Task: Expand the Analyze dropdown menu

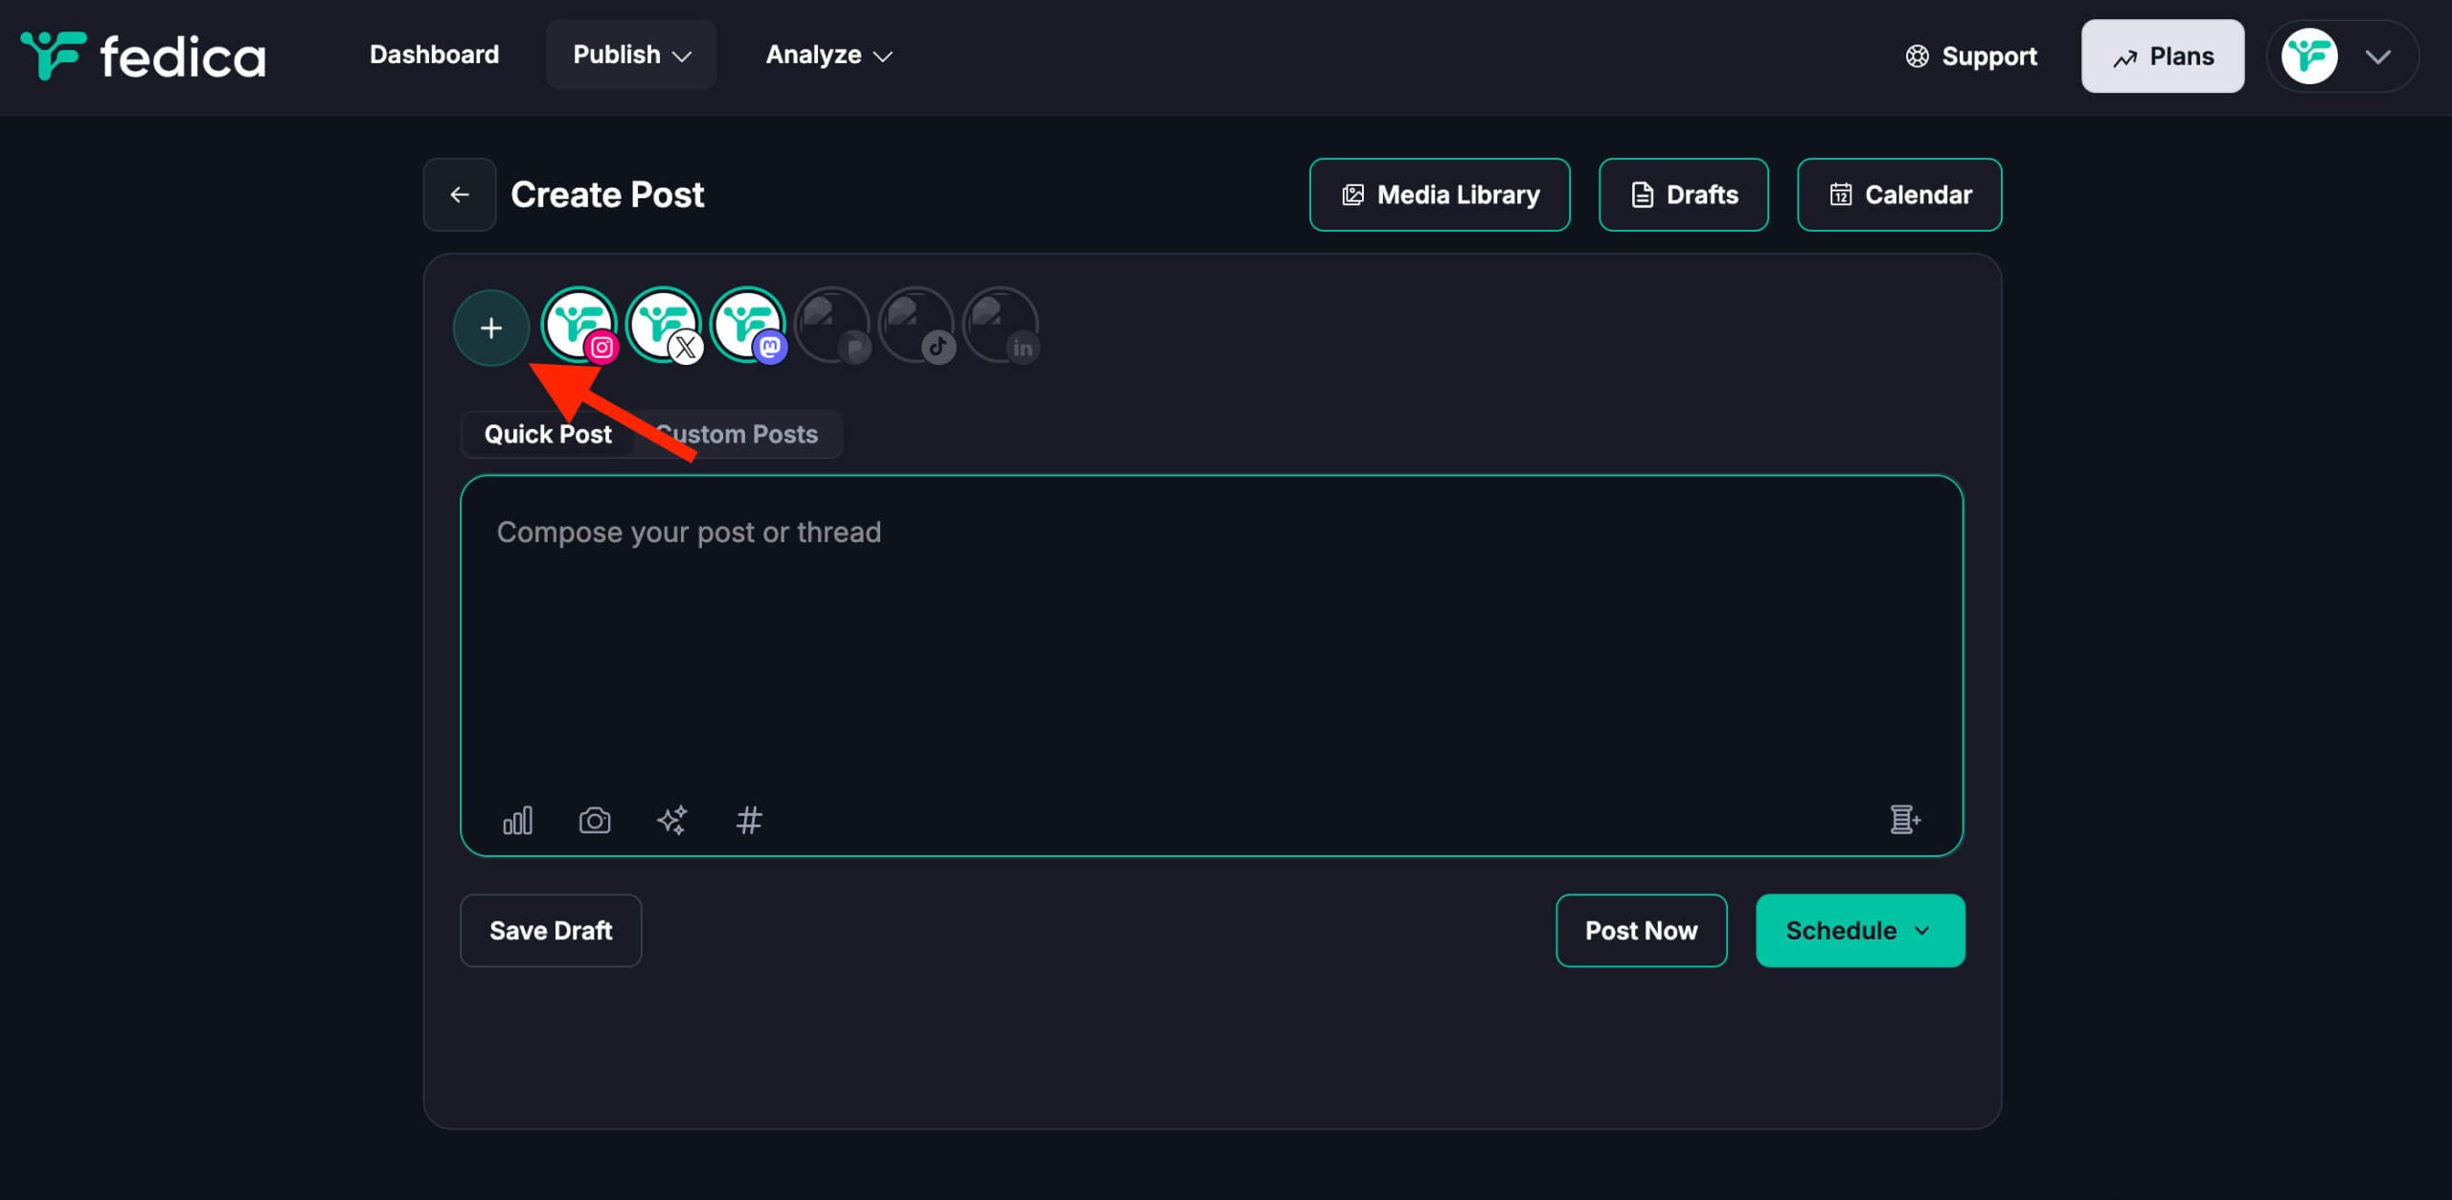Action: pos(829,55)
